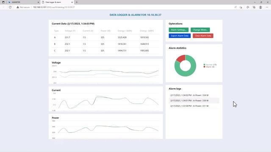Close the HAMMETER tab

pyautogui.click(x=38, y=2)
